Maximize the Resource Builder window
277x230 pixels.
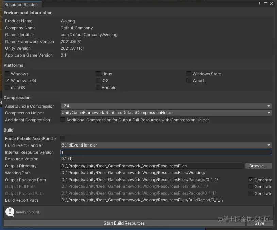point(265,4)
